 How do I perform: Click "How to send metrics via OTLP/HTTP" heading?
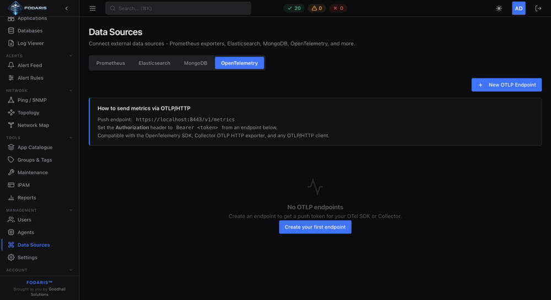tap(144, 109)
